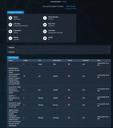The height and width of the screenshot is (128, 113).
Task: Click voided X icon in ArcAngel row
Action: tap(69, 118)
